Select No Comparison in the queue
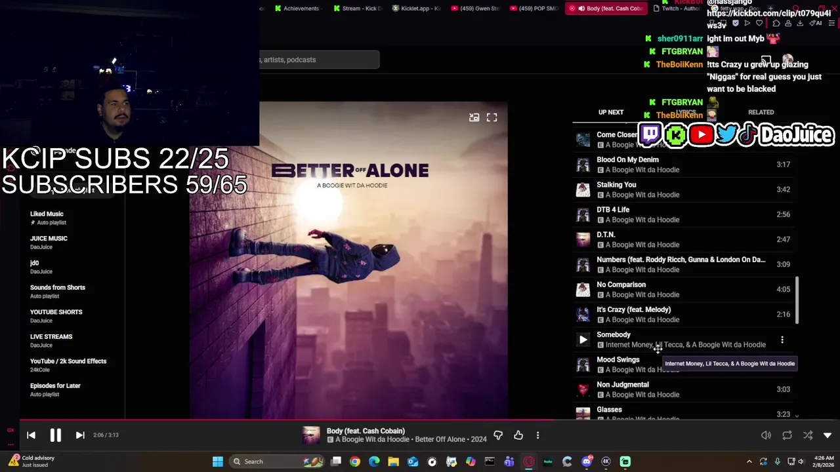The height and width of the screenshot is (472, 840). pos(682,289)
